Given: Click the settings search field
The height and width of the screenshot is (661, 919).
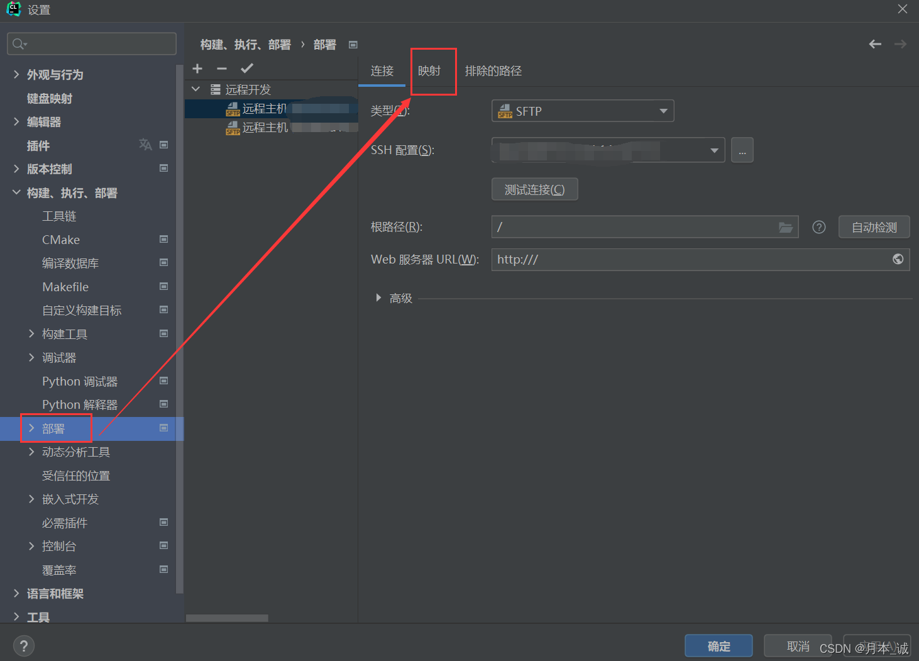Looking at the screenshot, I should tap(92, 43).
